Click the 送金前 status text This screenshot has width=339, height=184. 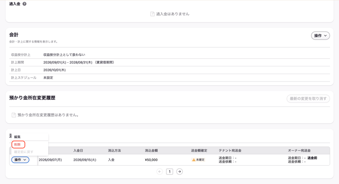click(312, 158)
